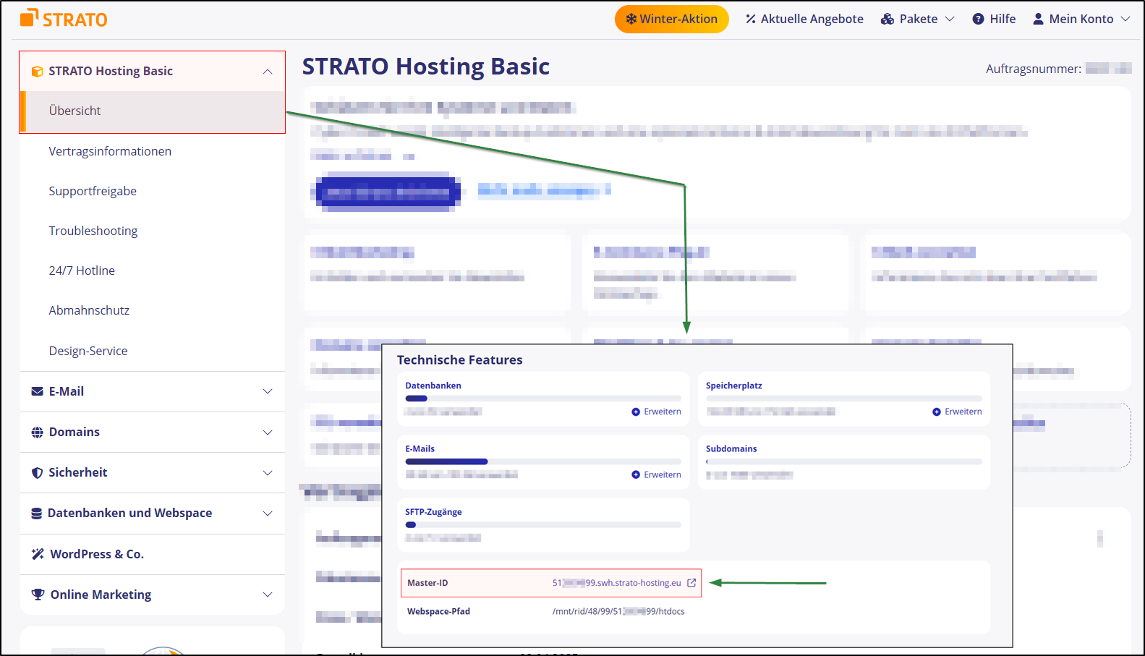Expand the Datenbanken und Webspace section
The image size is (1145, 656).
pos(267,513)
